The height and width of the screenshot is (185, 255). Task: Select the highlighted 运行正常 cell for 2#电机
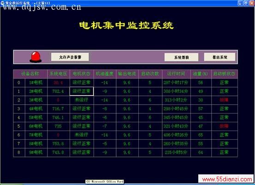pyautogui.click(x=82, y=91)
